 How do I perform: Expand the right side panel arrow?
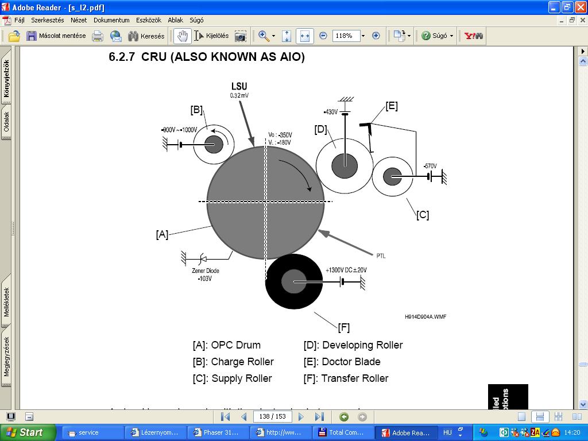[583, 51]
